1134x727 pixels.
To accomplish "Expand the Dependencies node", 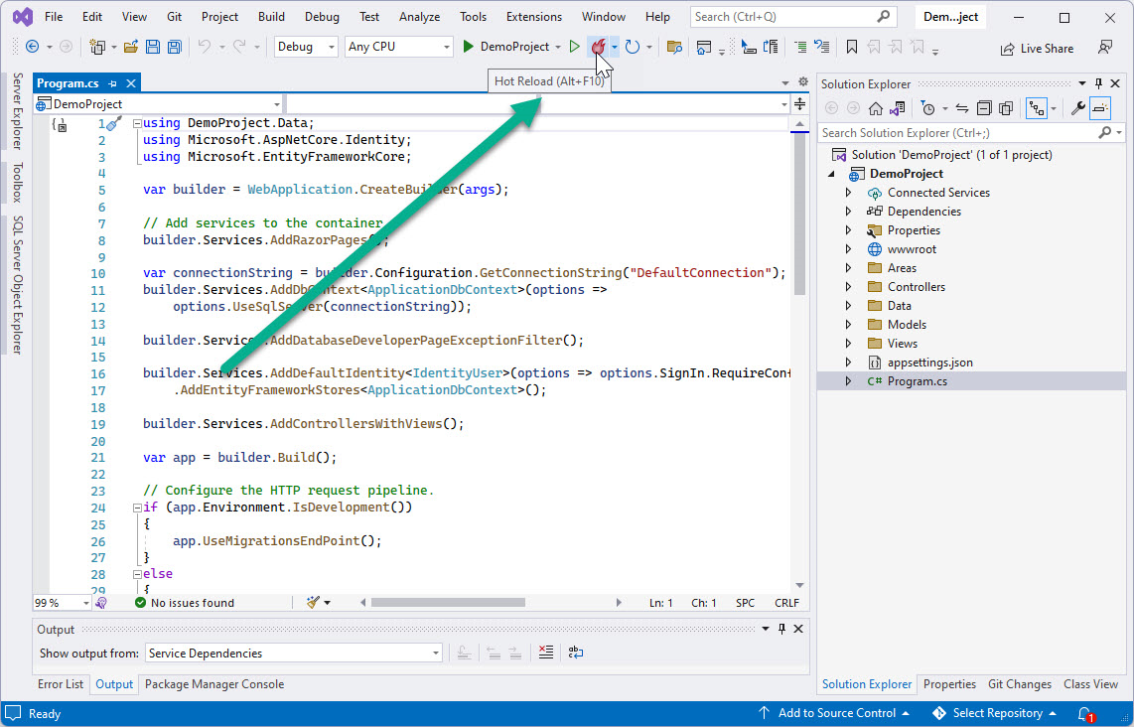I will click(848, 212).
